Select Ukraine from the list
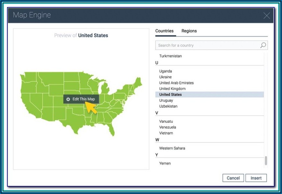Image resolution: width=282 pixels, height=194 pixels. 165,77
